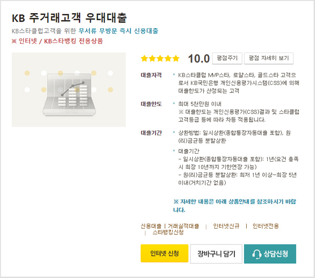Viewport: 315px width, 278px height.
Task: Select the 인터넷전용 tag link
Action: pyautogui.click(x=266, y=226)
